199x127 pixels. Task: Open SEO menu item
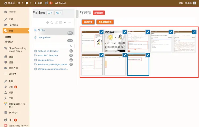pyautogui.click(x=11, y=120)
